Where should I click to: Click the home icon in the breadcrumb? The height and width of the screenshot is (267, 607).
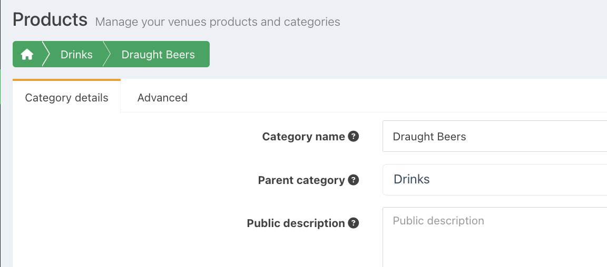click(27, 55)
